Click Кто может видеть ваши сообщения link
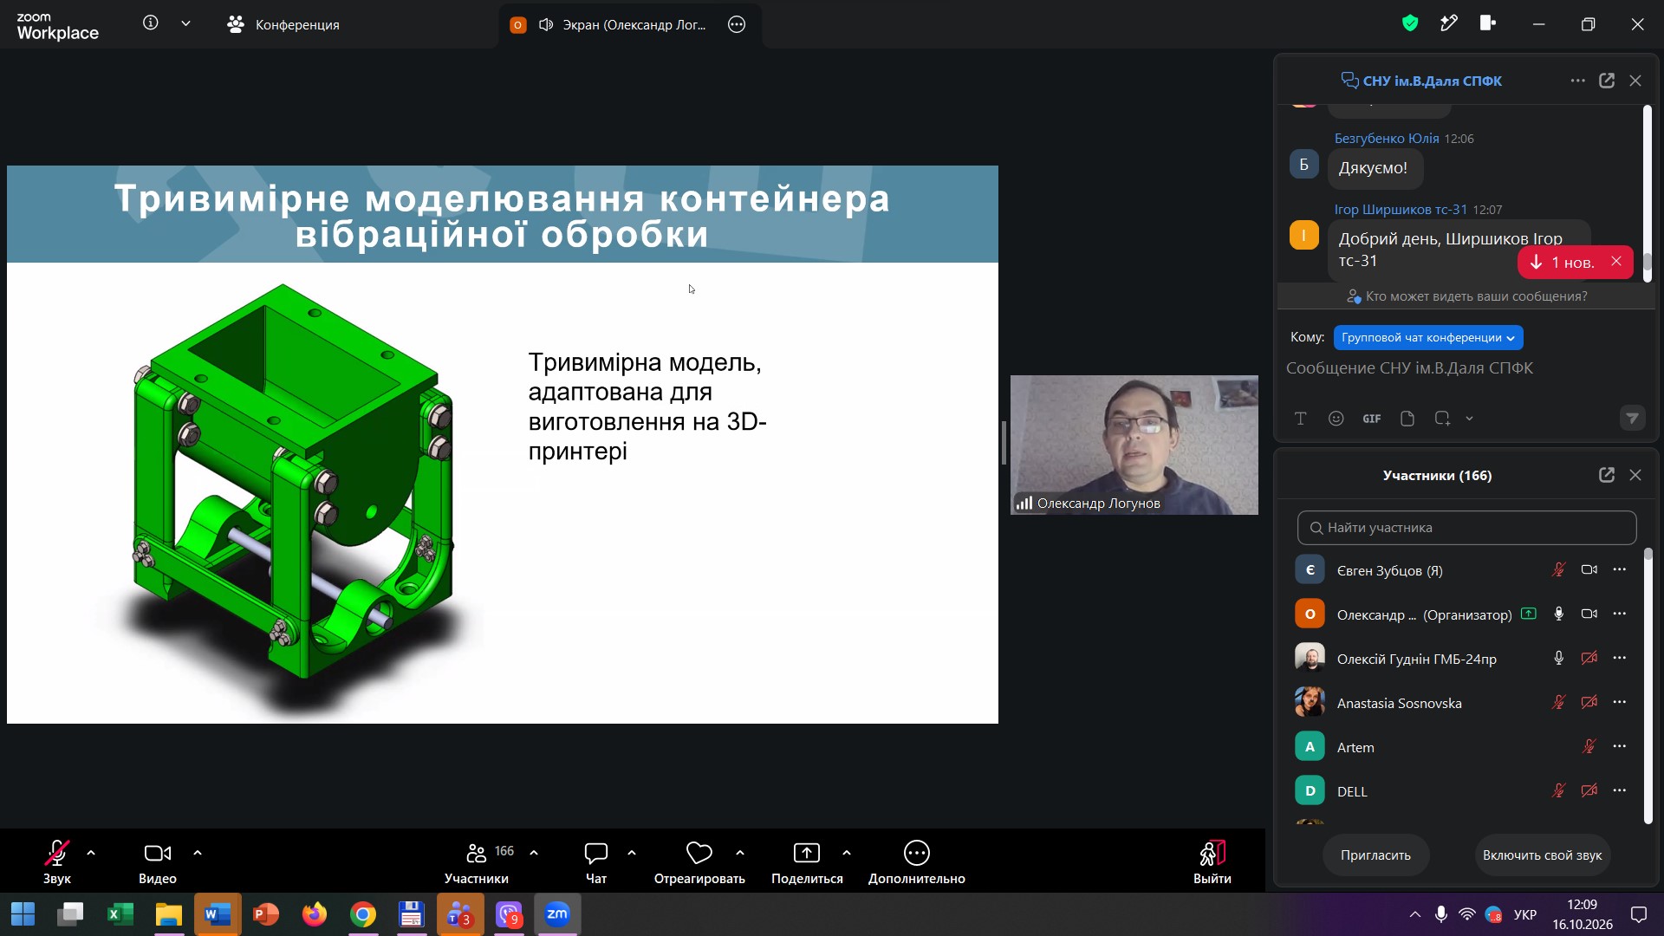Screen dimensions: 1664x936 coord(1467,296)
